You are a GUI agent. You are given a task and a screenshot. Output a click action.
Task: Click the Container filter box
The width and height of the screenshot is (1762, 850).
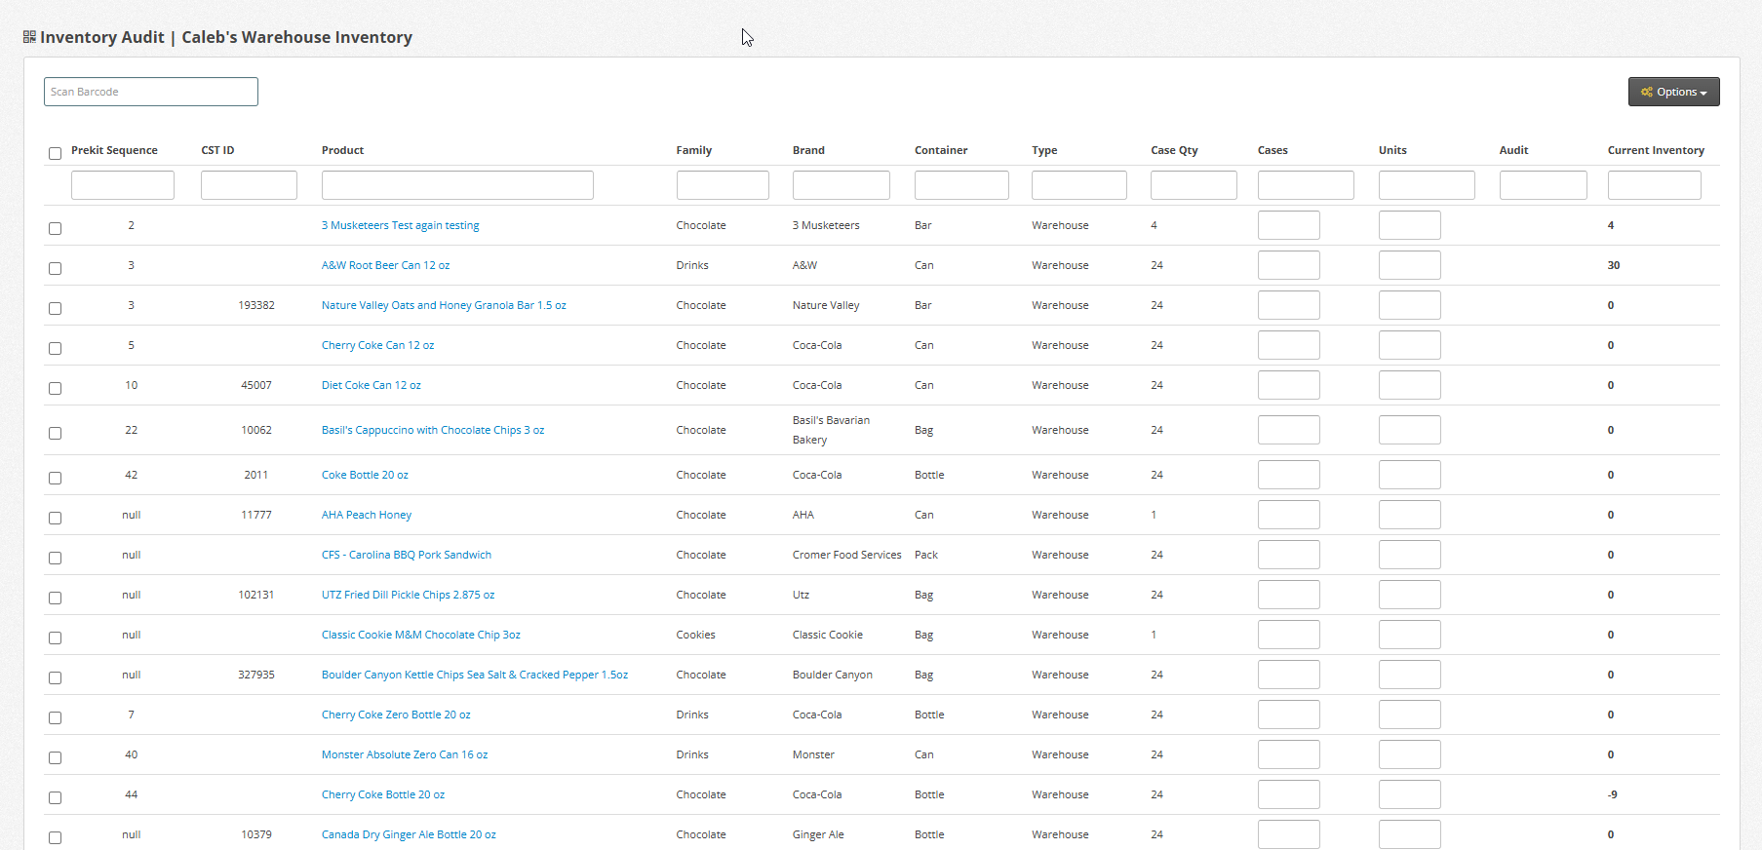pyautogui.click(x=961, y=185)
